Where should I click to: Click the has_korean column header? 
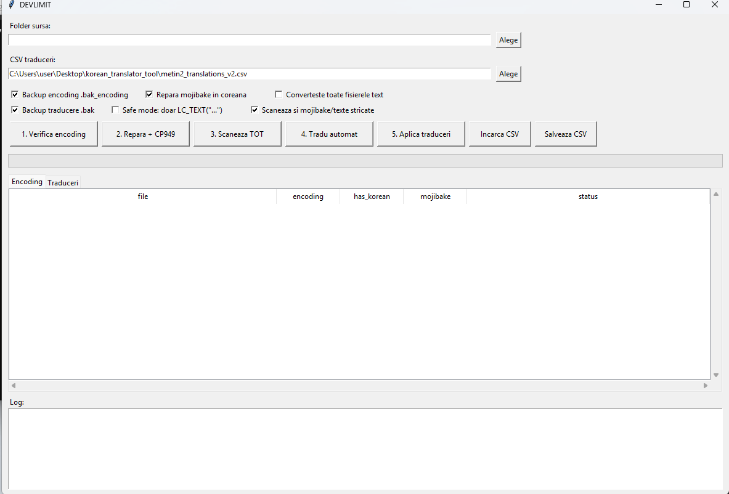pyautogui.click(x=372, y=196)
